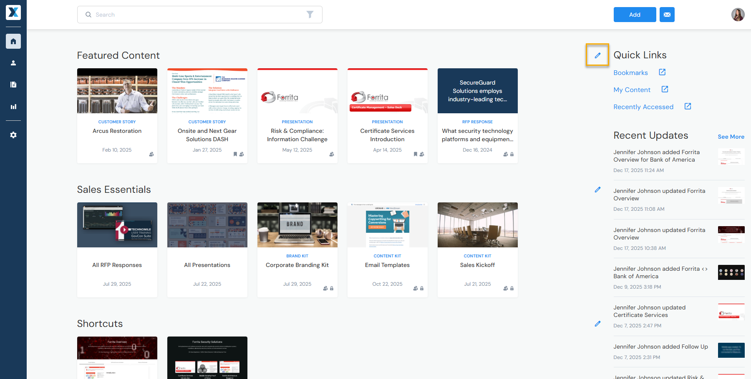Screen dimensions: 751x379
Task: Open update 'added Forrita Overview for Bank of America'
Action: [656, 156]
